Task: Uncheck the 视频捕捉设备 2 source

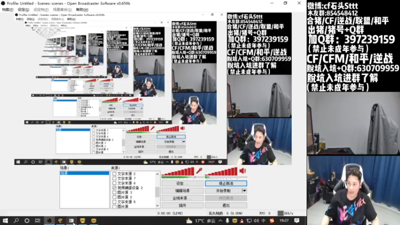Action: point(114,188)
